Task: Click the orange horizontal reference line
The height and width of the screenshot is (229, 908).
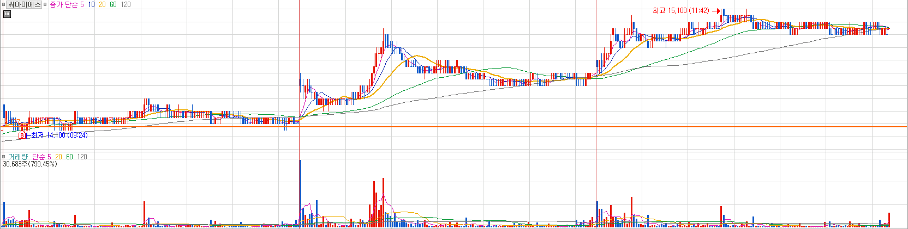Action: (x=454, y=127)
